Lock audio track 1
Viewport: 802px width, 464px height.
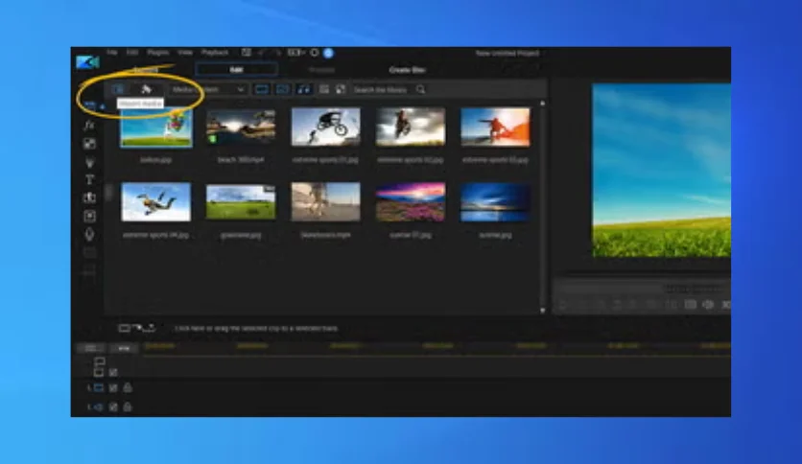pyautogui.click(x=128, y=406)
